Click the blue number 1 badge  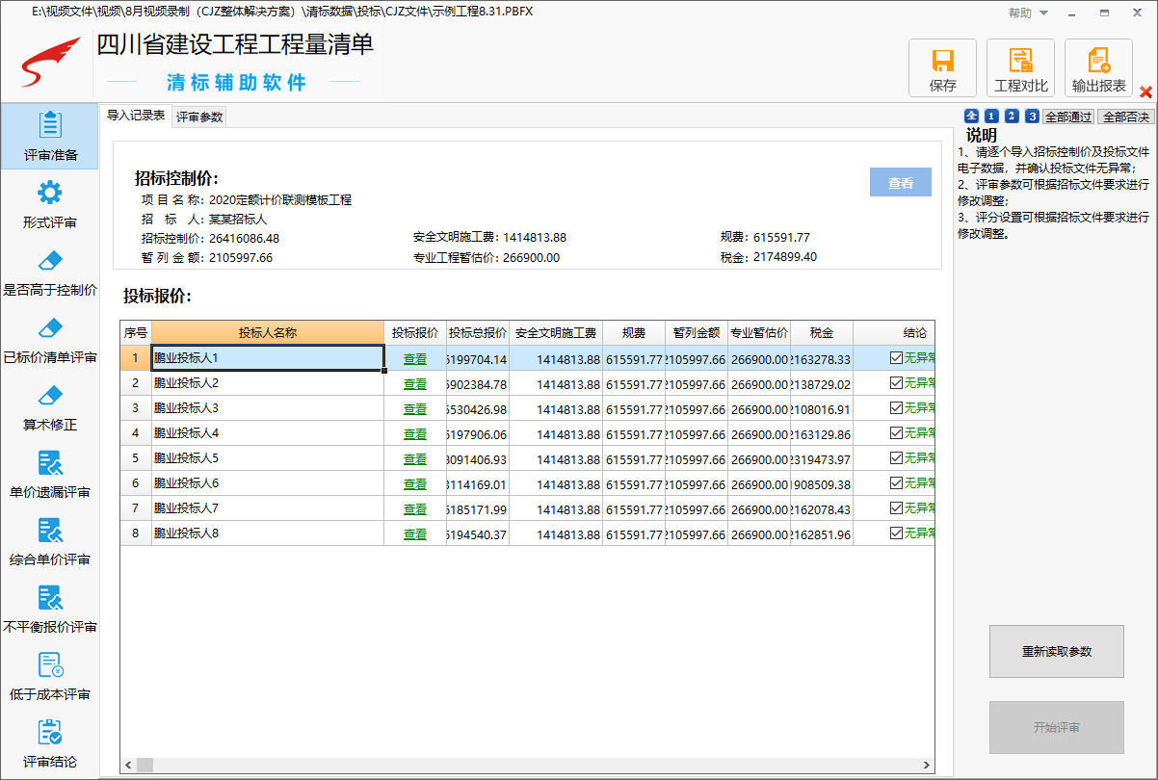coord(991,117)
